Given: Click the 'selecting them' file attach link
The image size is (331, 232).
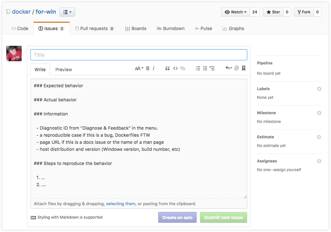Looking at the screenshot, I should (121, 204).
